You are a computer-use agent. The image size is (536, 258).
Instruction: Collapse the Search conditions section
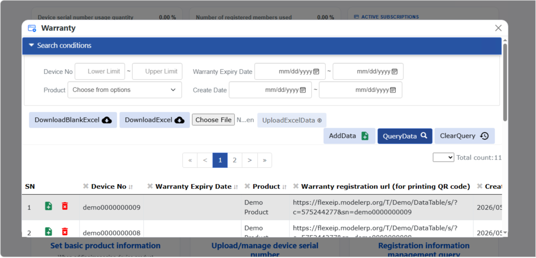pos(261,46)
